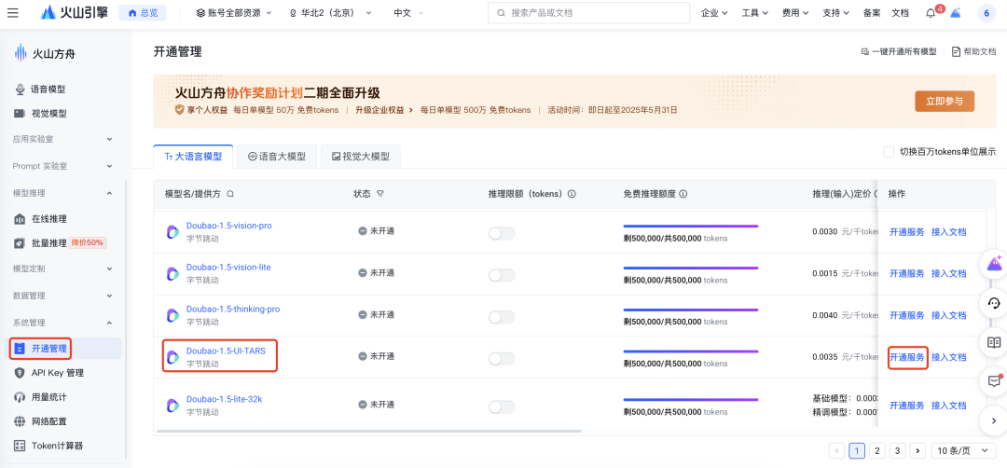1007x468 pixels.
Task: Open 文档 in the top bar
Action: (901, 13)
